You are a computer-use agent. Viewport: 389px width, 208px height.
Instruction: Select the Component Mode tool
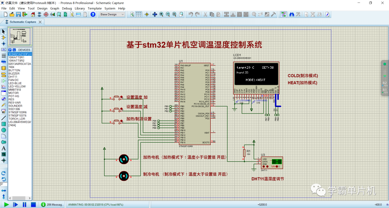click(4, 38)
